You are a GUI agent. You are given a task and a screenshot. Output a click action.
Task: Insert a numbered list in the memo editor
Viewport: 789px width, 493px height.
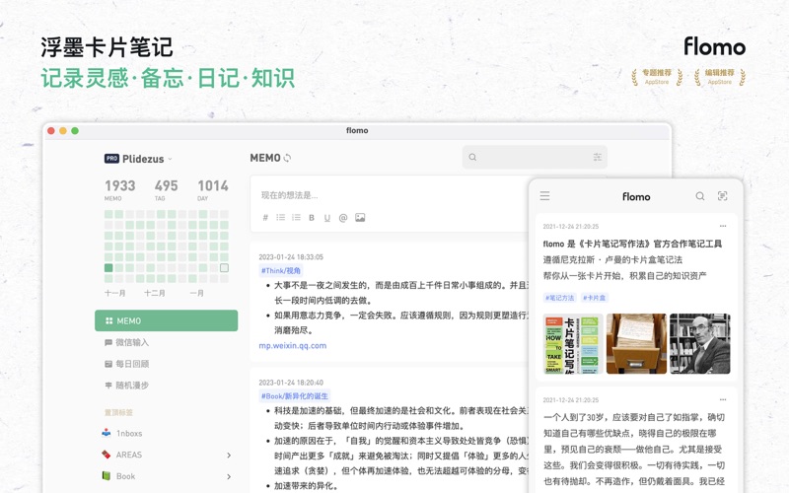point(296,217)
